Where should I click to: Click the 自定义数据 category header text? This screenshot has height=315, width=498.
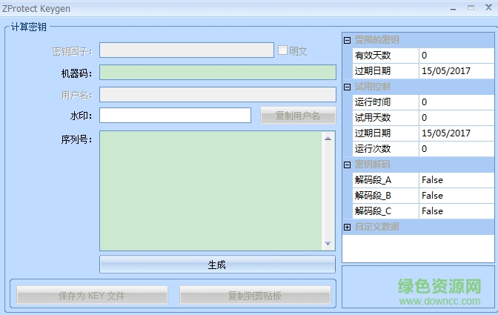tap(377, 227)
